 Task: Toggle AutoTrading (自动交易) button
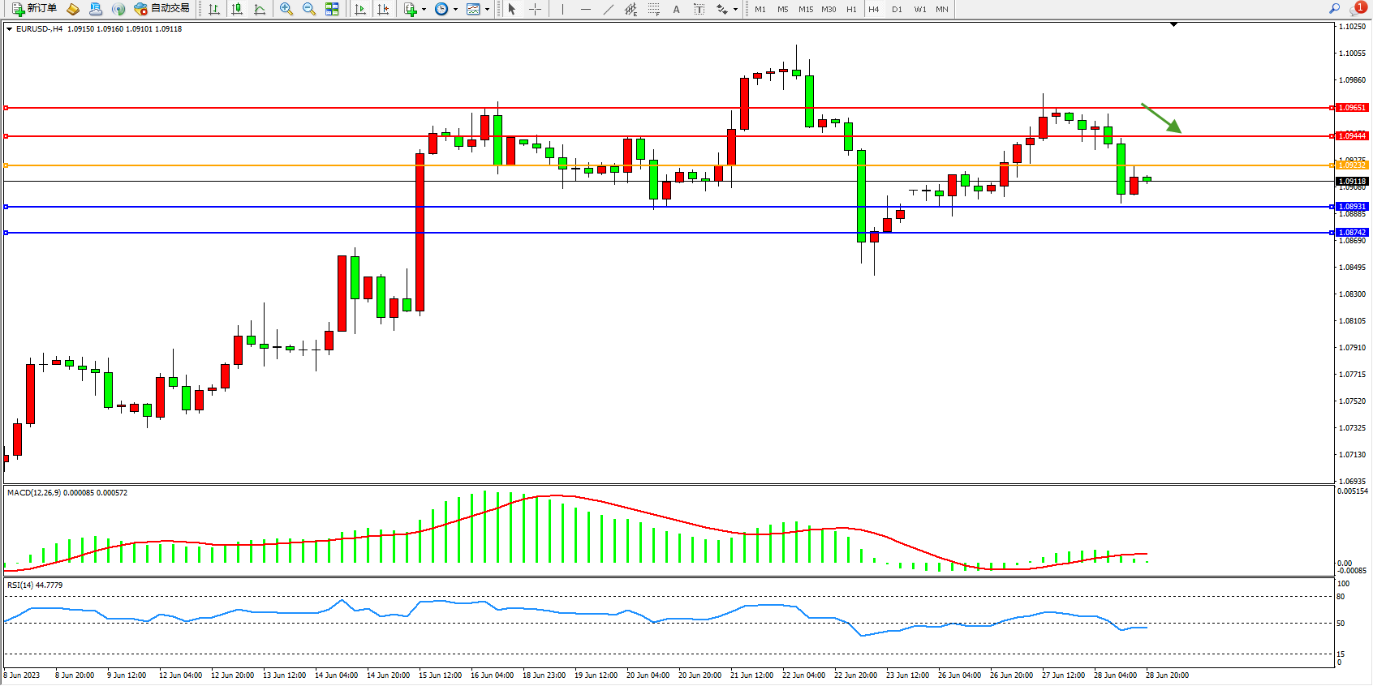162,9
